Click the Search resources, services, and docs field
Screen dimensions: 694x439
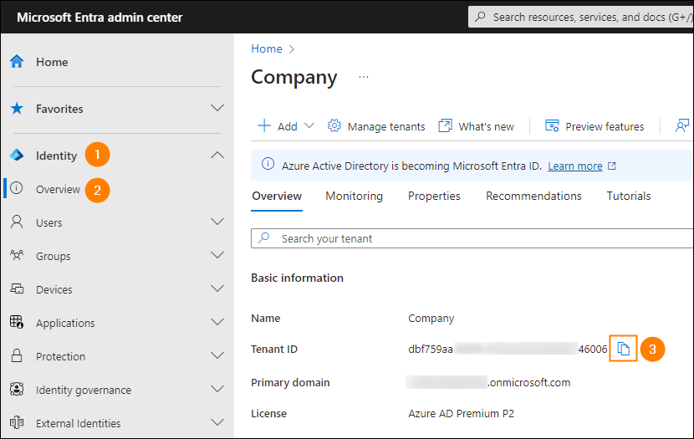coord(580,17)
